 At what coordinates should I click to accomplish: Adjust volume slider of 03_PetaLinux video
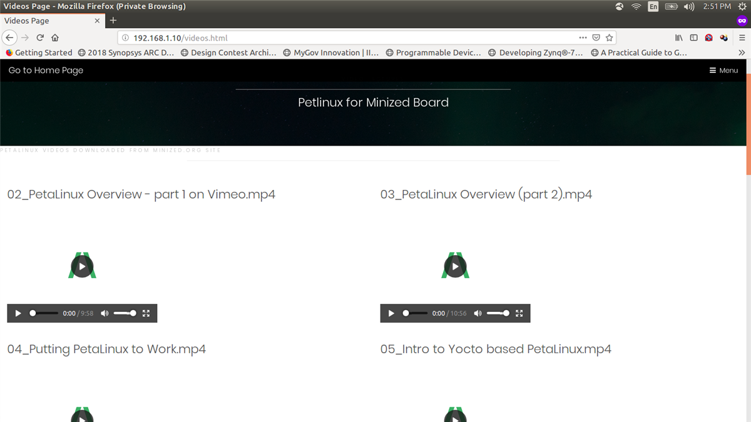(498, 313)
